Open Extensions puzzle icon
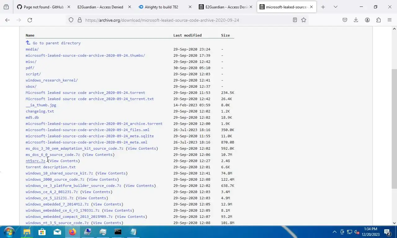Image resolution: width=397 pixels, height=238 pixels. tap(378, 20)
